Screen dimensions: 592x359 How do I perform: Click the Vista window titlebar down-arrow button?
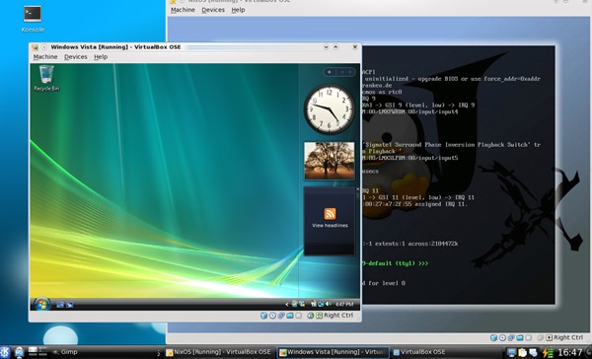point(327,46)
